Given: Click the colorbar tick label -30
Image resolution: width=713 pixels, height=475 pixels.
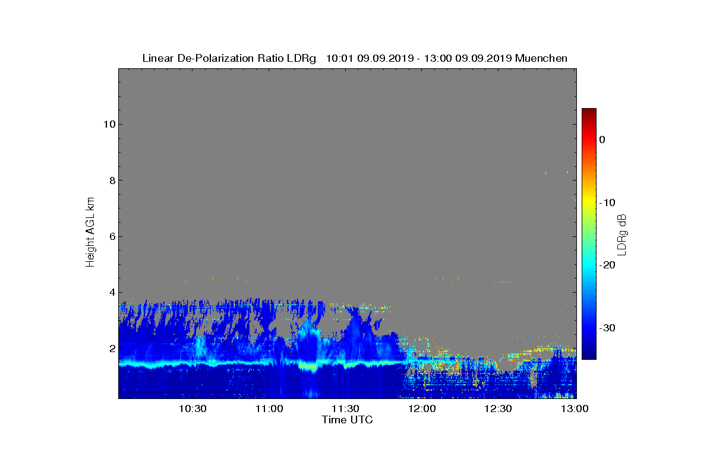Looking at the screenshot, I should (x=607, y=328).
